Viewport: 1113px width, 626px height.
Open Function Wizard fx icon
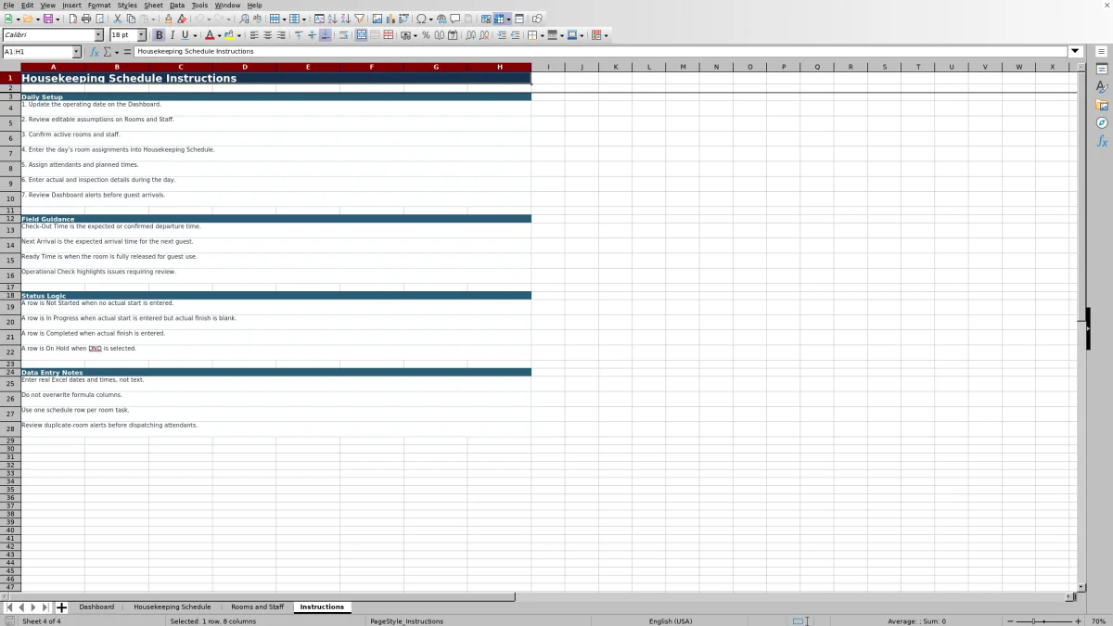click(x=94, y=52)
